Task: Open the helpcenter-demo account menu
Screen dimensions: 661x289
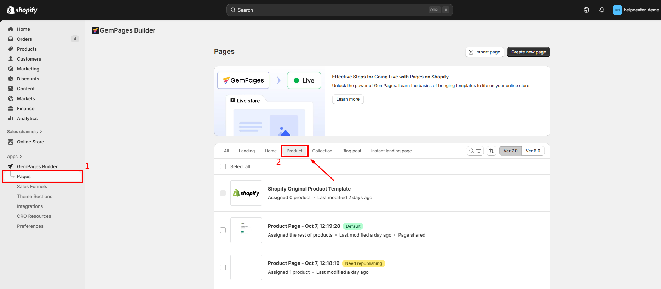Action: pyautogui.click(x=636, y=10)
